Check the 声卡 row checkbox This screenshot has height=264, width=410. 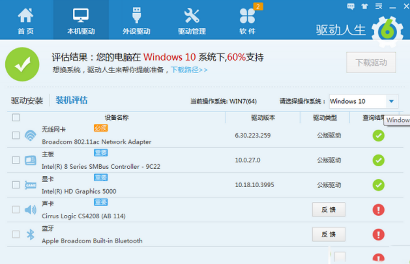click(16, 210)
